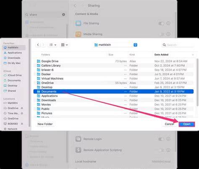Click the file list vertical scrollbar

click(197, 83)
